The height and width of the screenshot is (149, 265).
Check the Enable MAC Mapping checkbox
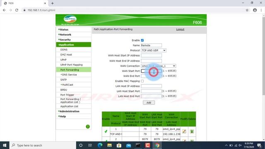pyautogui.click(x=142, y=81)
